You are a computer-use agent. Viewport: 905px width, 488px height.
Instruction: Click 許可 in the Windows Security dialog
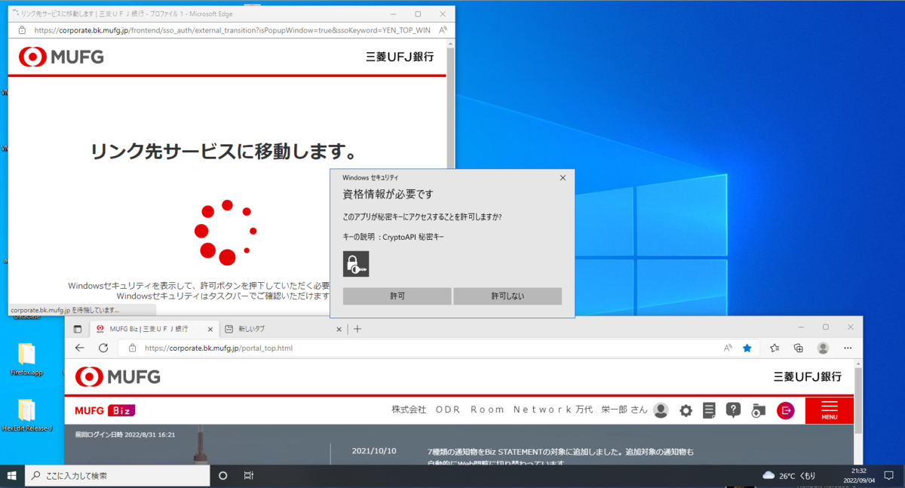coord(397,296)
